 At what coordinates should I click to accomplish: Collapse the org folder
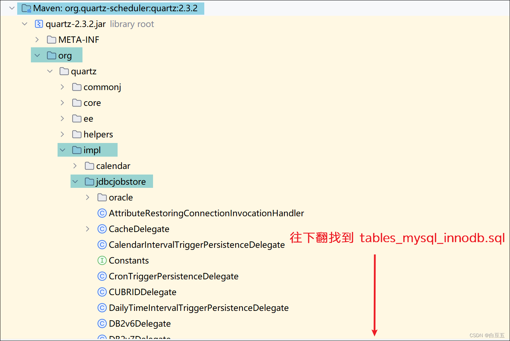pos(37,55)
